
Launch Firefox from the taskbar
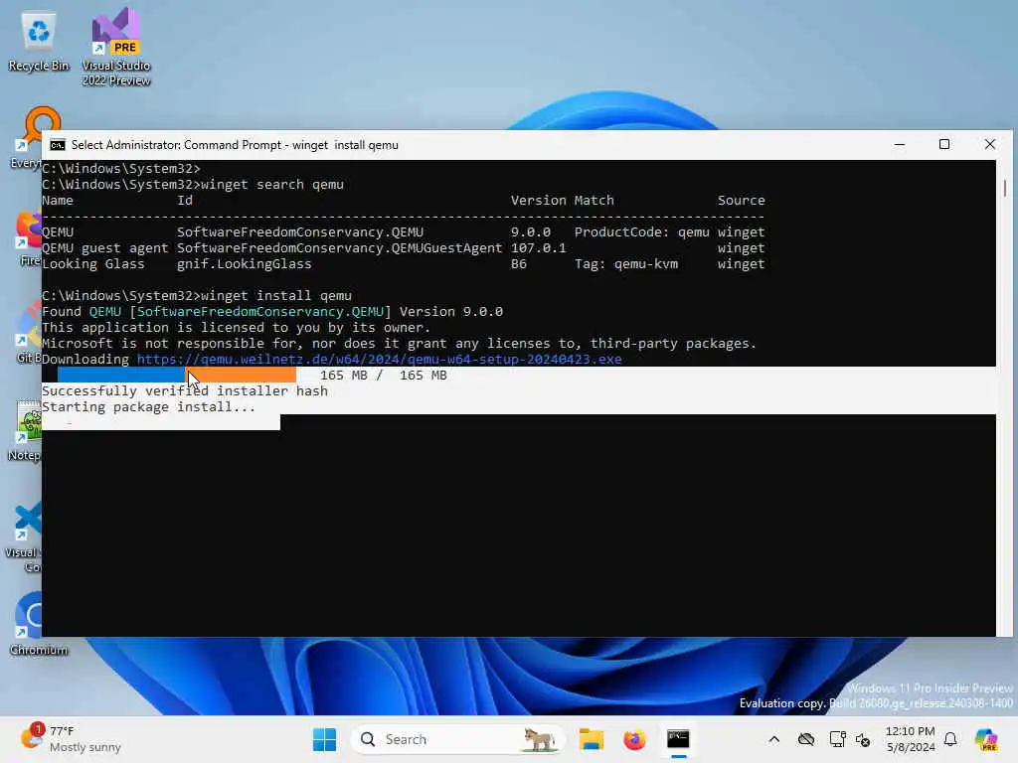point(634,739)
